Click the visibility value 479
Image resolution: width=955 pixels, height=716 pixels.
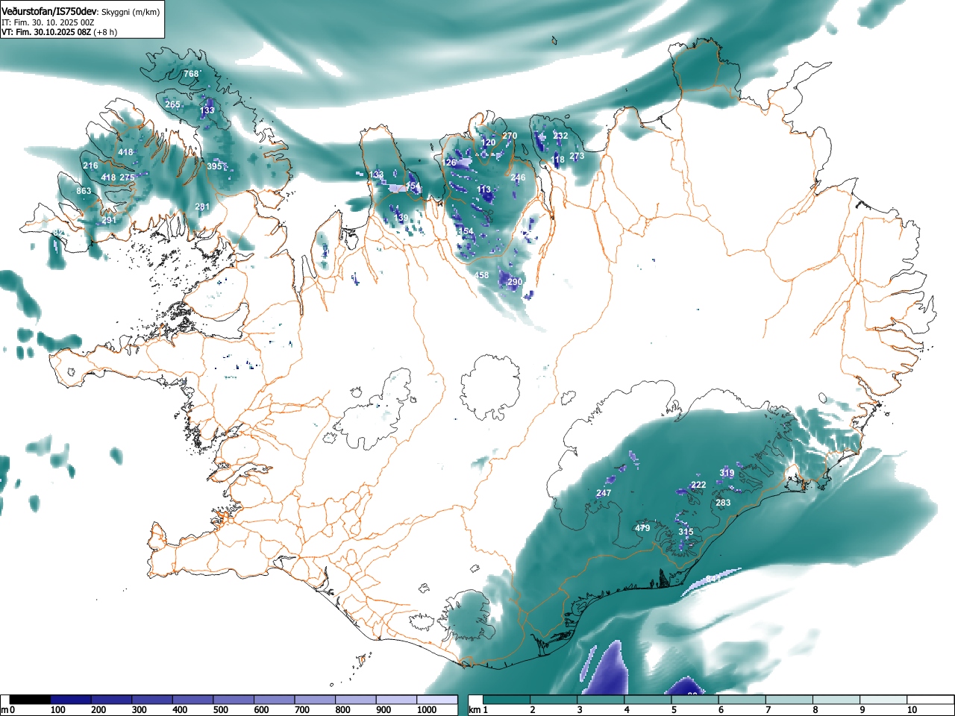point(642,528)
